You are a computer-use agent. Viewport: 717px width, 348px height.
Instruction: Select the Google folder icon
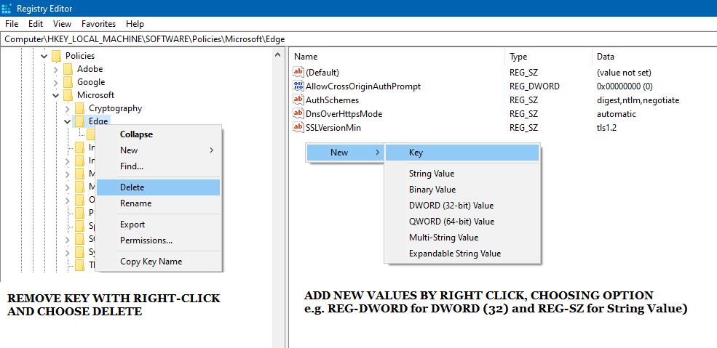point(68,82)
